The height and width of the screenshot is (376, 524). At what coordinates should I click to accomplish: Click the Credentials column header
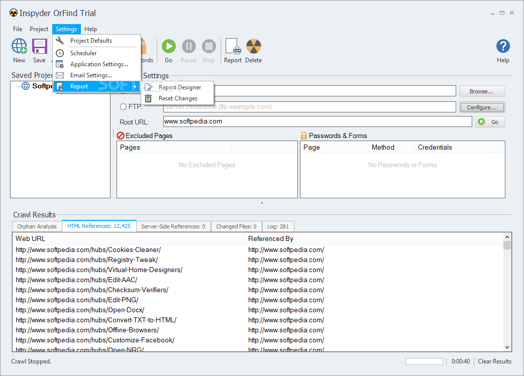(x=452, y=147)
